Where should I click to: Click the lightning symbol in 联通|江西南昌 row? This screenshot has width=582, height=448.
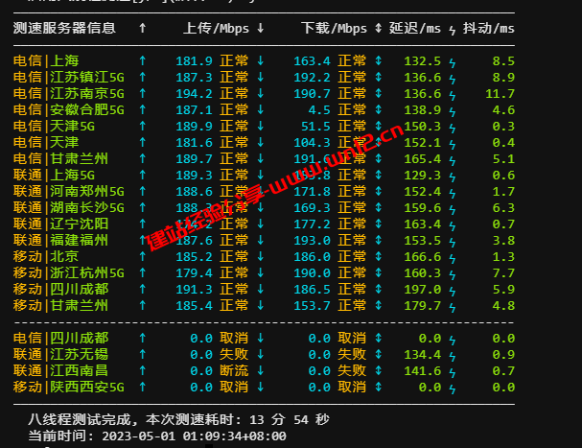(453, 370)
